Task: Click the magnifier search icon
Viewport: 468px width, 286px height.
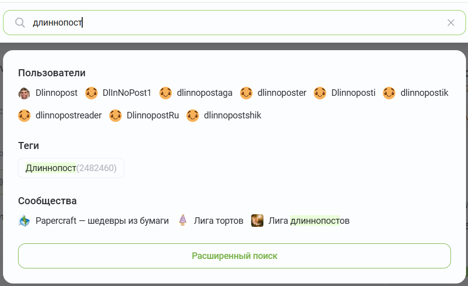Action: pyautogui.click(x=20, y=23)
